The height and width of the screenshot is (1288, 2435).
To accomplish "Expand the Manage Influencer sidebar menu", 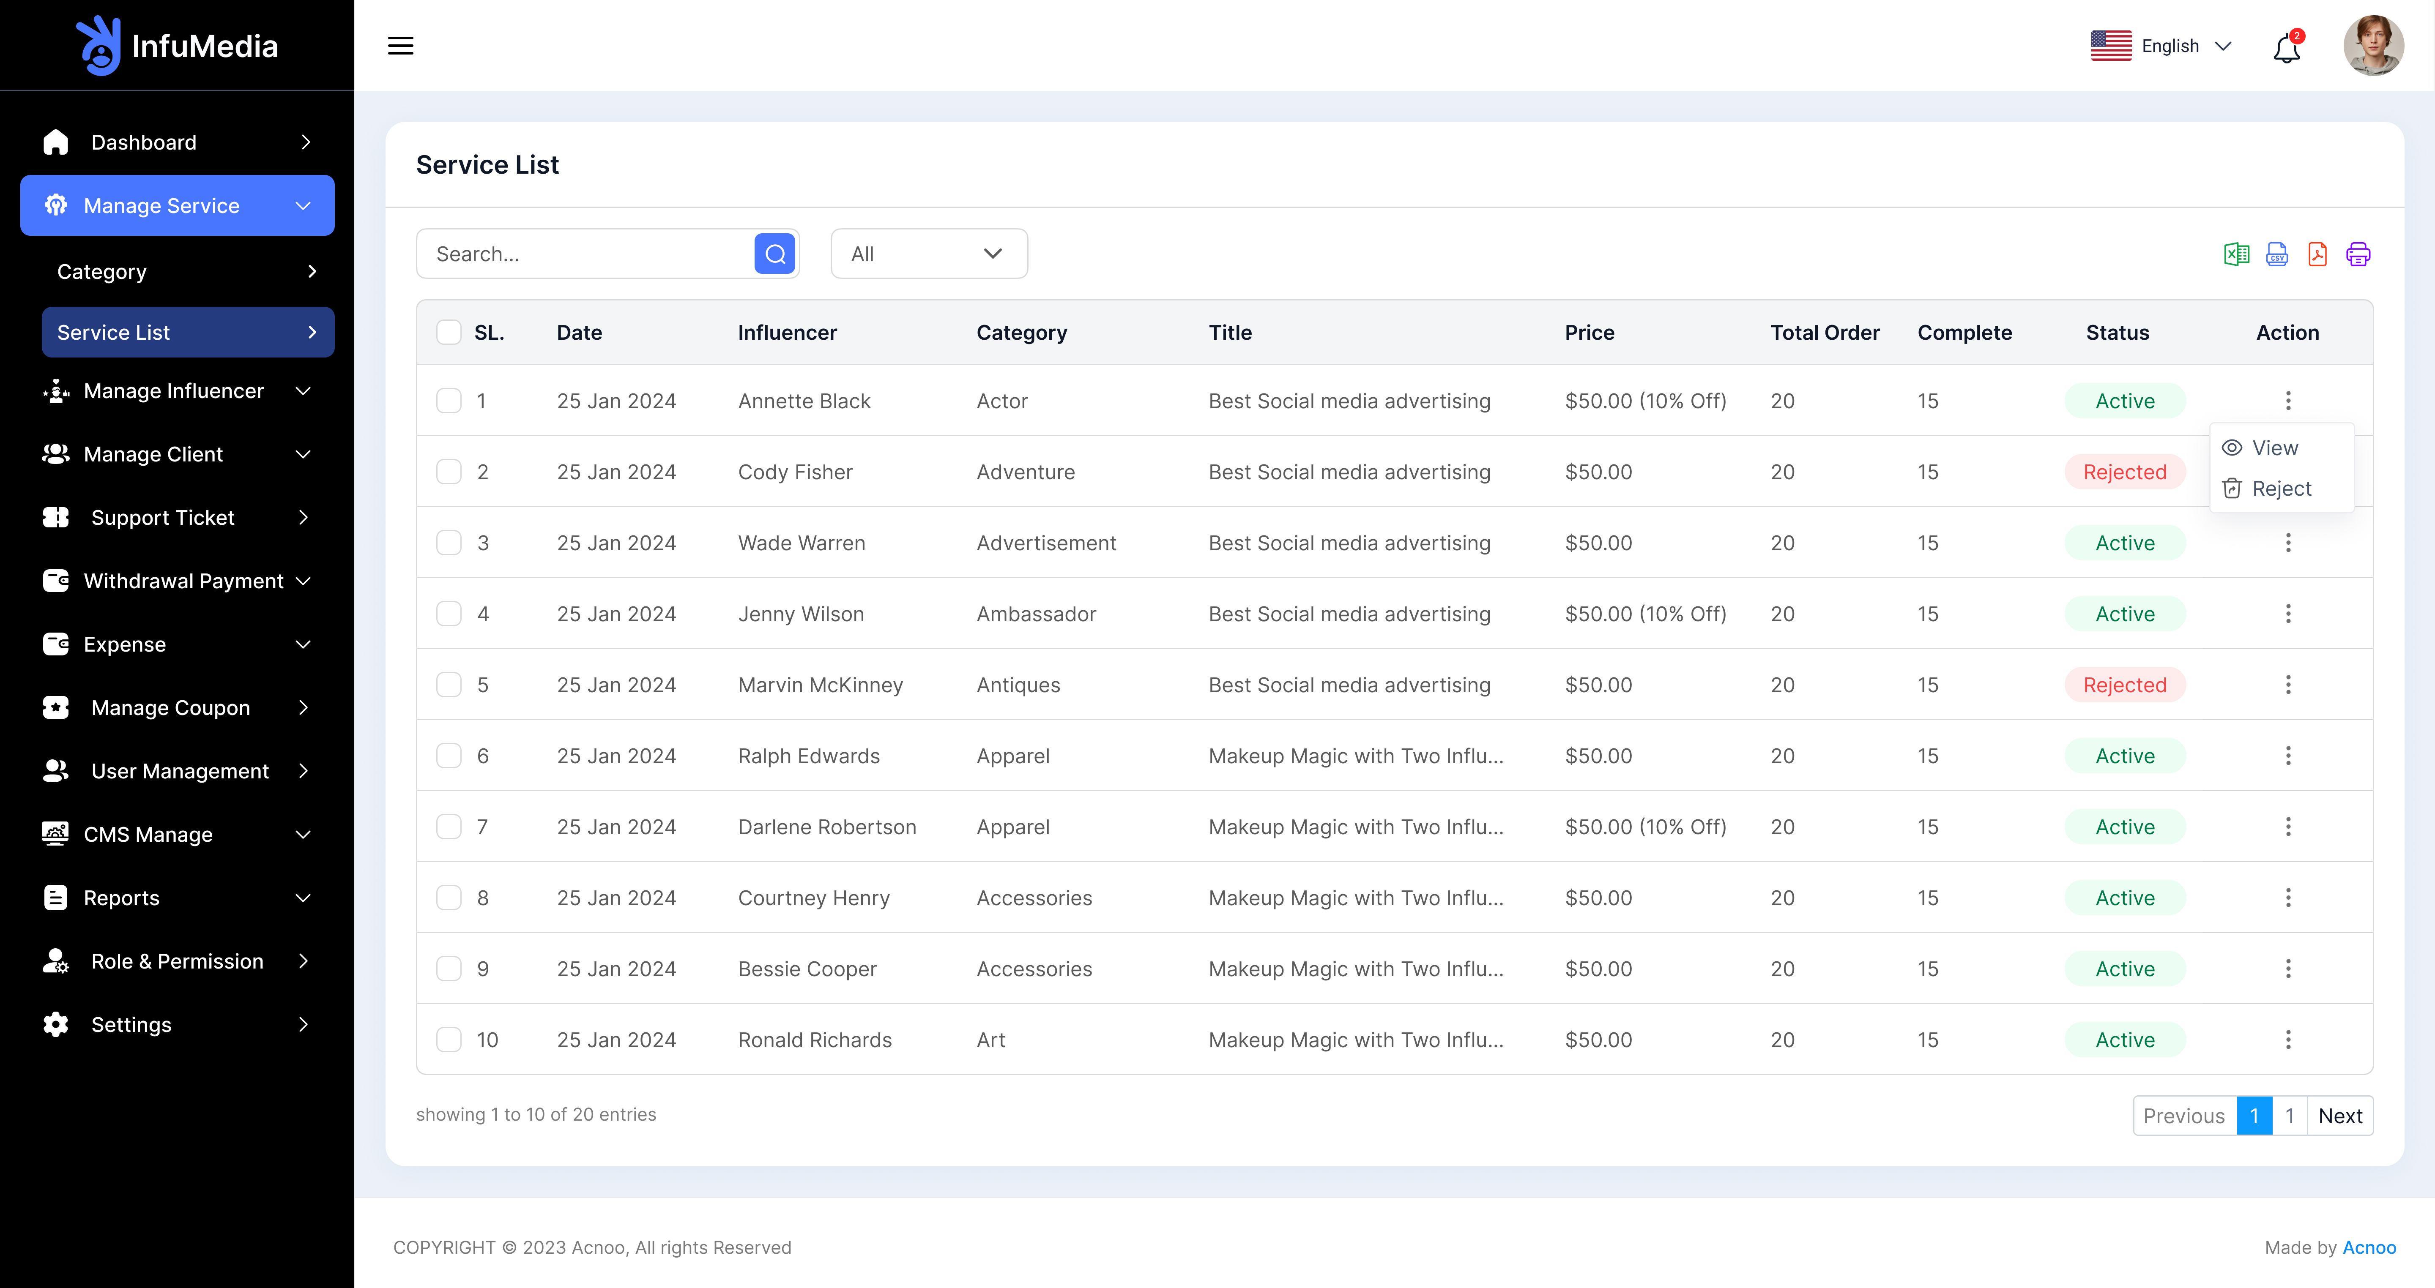I will click(x=178, y=391).
